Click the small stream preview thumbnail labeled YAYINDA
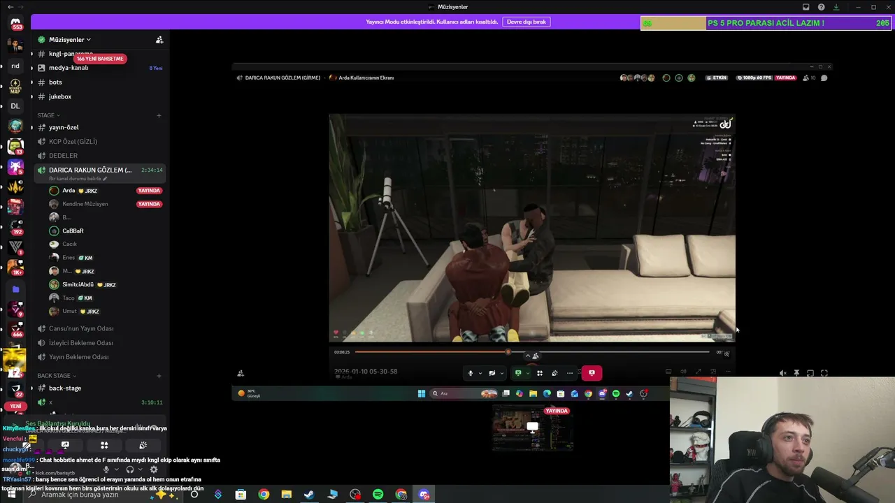 click(532, 428)
